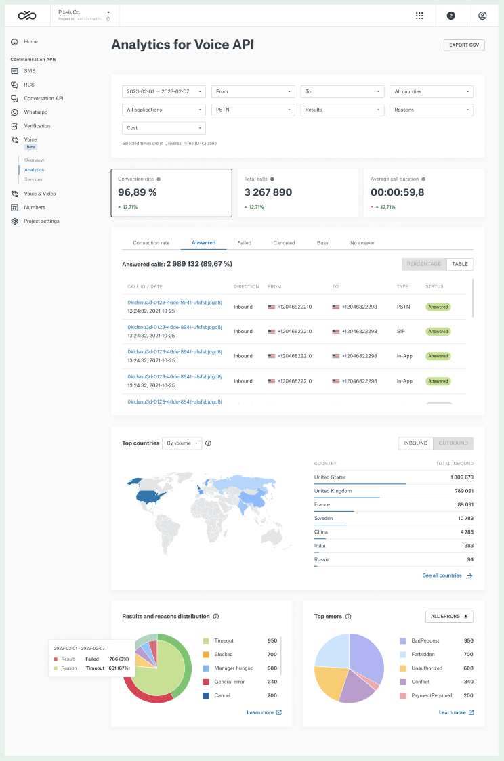This screenshot has height=761, width=504.
Task: Switch to the Failed tab
Action: pos(245,242)
